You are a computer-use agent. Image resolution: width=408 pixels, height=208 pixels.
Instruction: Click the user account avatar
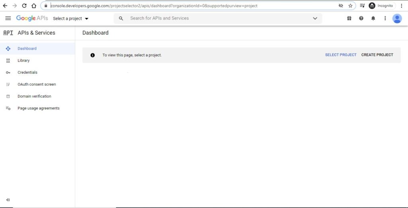(397, 18)
